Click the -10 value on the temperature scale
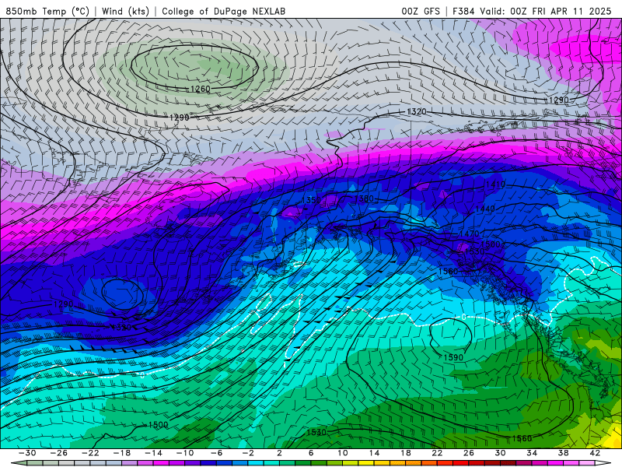622x467 pixels. 185,453
